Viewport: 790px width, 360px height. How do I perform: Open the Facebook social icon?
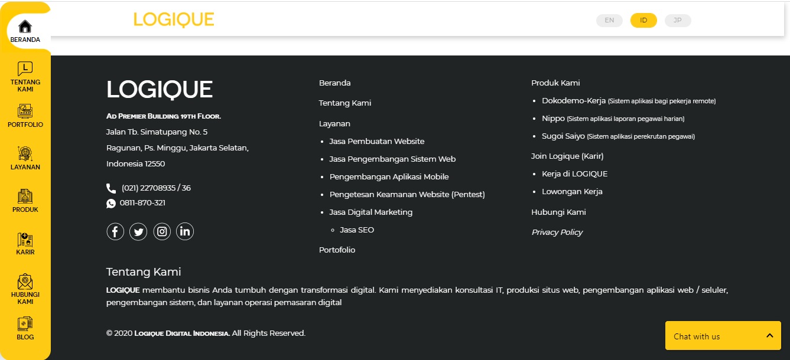(x=115, y=231)
